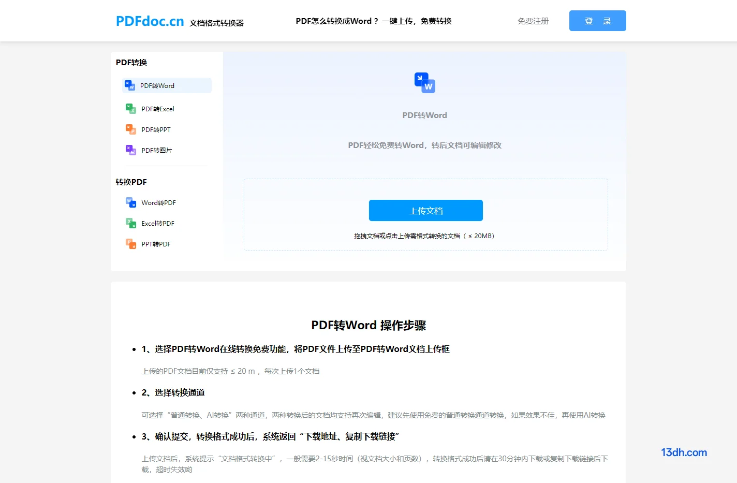Screen dimensions: 737x483
Task: Open PDF转Excel converter label
Action: click(x=158, y=109)
